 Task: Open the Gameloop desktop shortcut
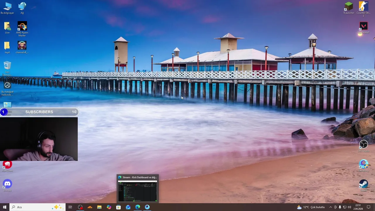pos(363,166)
